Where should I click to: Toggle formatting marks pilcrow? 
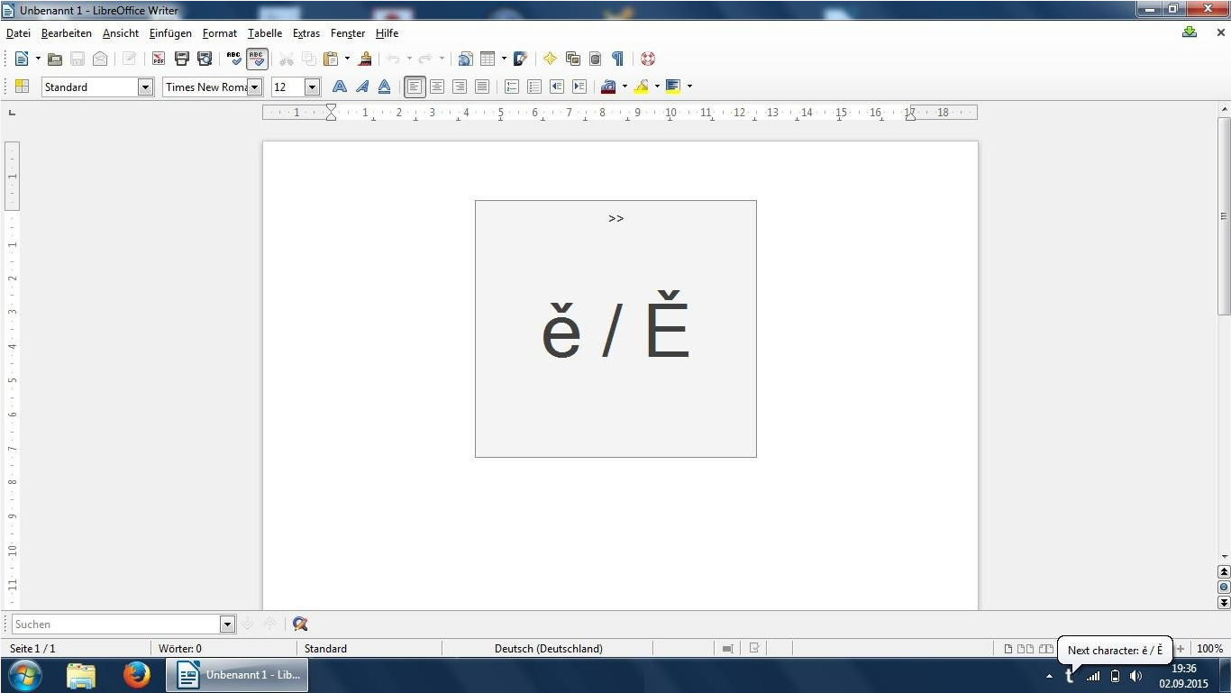[x=617, y=59]
